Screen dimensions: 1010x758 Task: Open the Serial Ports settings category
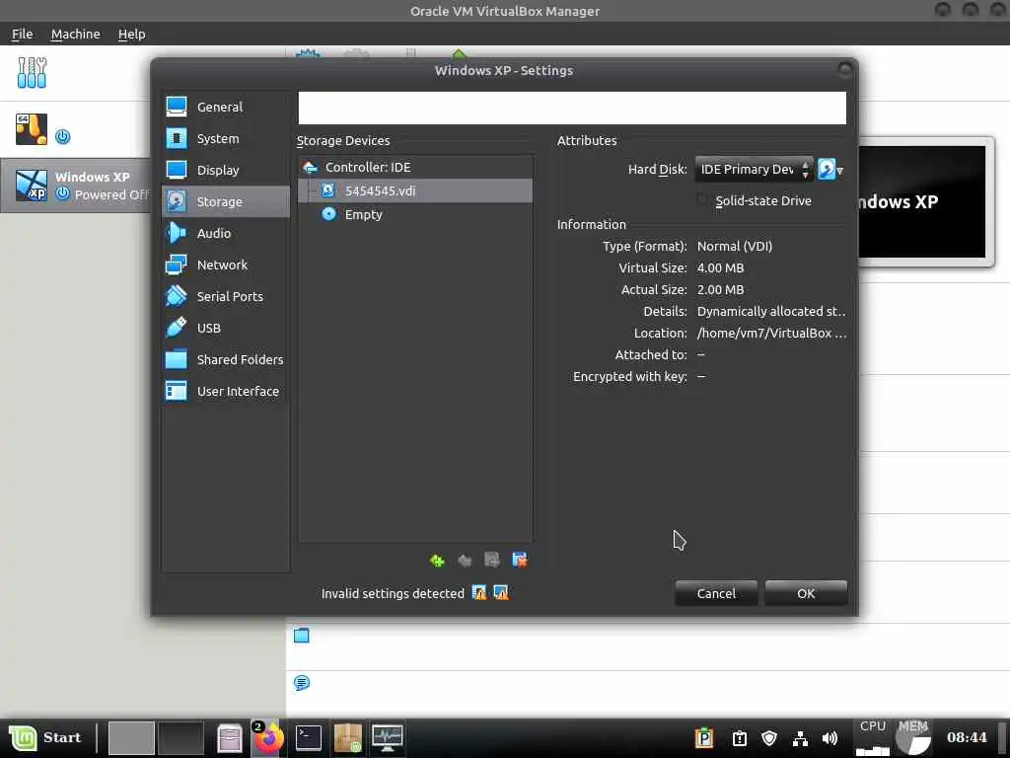click(226, 296)
